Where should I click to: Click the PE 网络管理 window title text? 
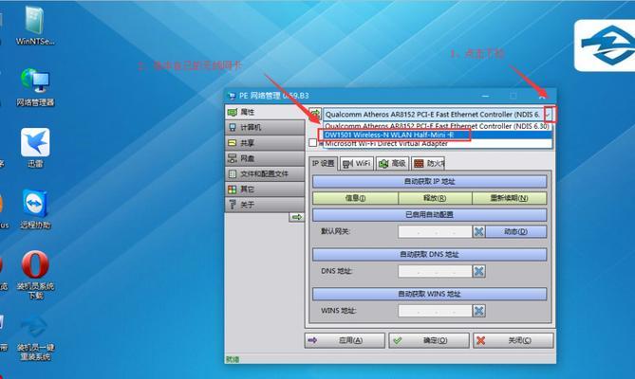[x=273, y=96]
